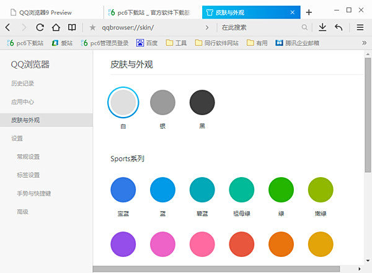Screen dimensions: 372x273
Task: Expand the 工具 bookmark folder
Action: [x=176, y=43]
